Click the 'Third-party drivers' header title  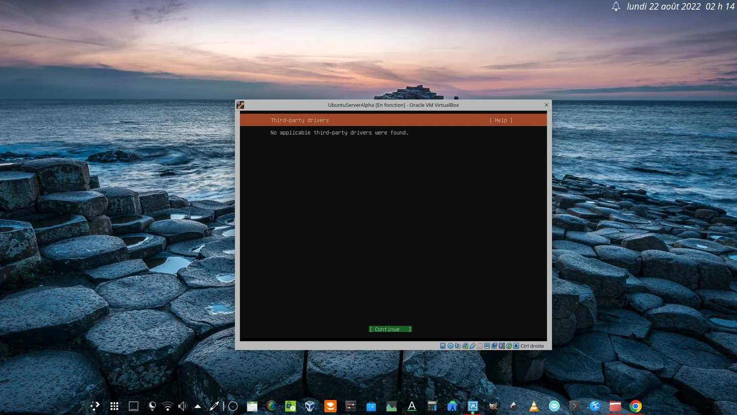click(x=300, y=120)
